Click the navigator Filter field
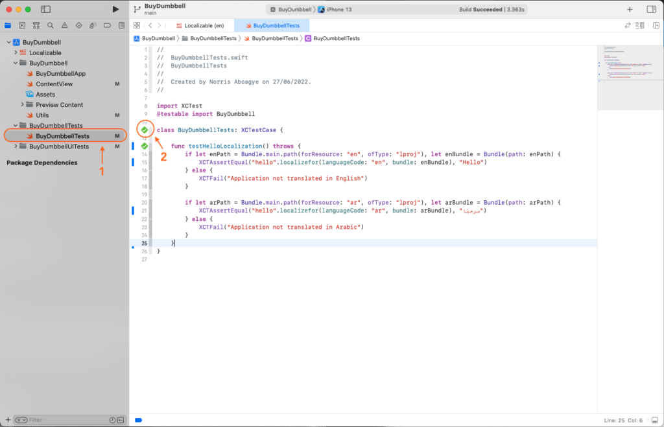Viewport: 664px width, 427px height. pos(67,420)
